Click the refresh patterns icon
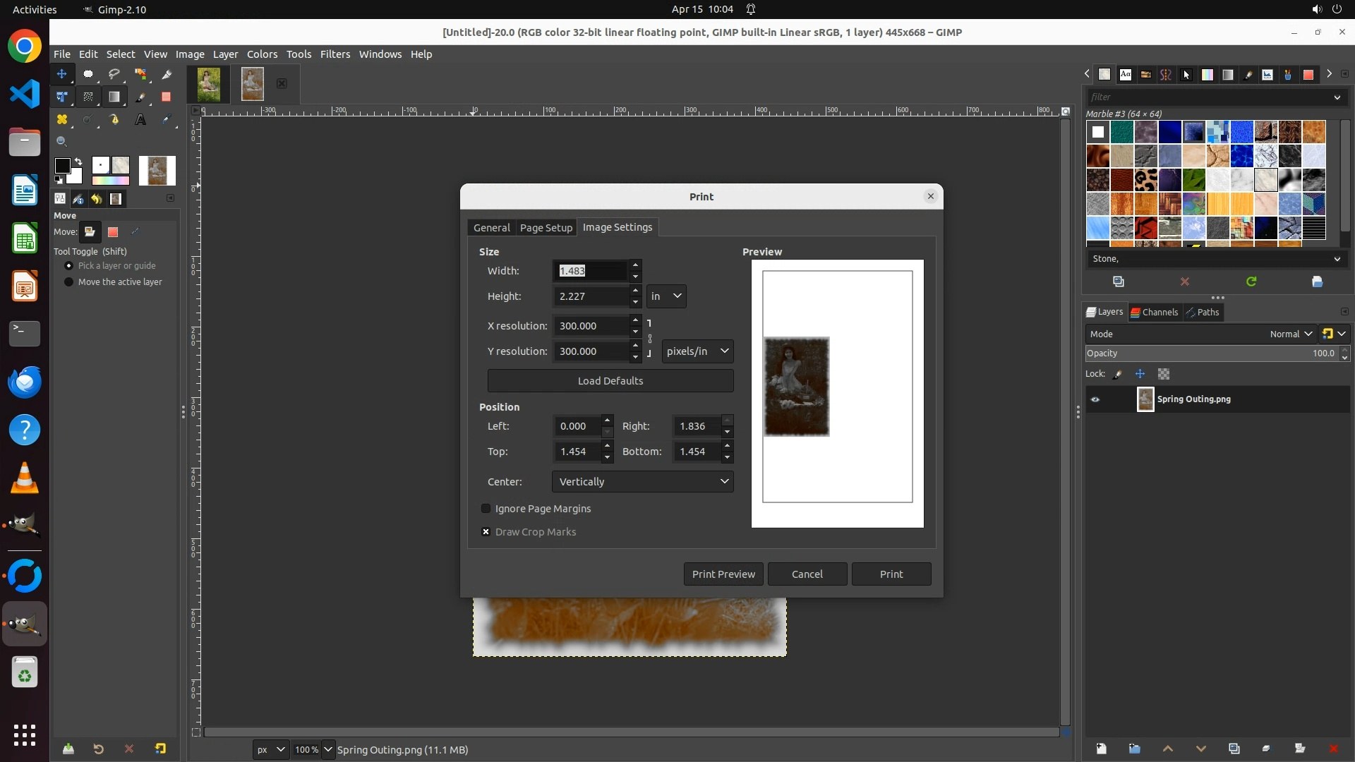 (1251, 282)
